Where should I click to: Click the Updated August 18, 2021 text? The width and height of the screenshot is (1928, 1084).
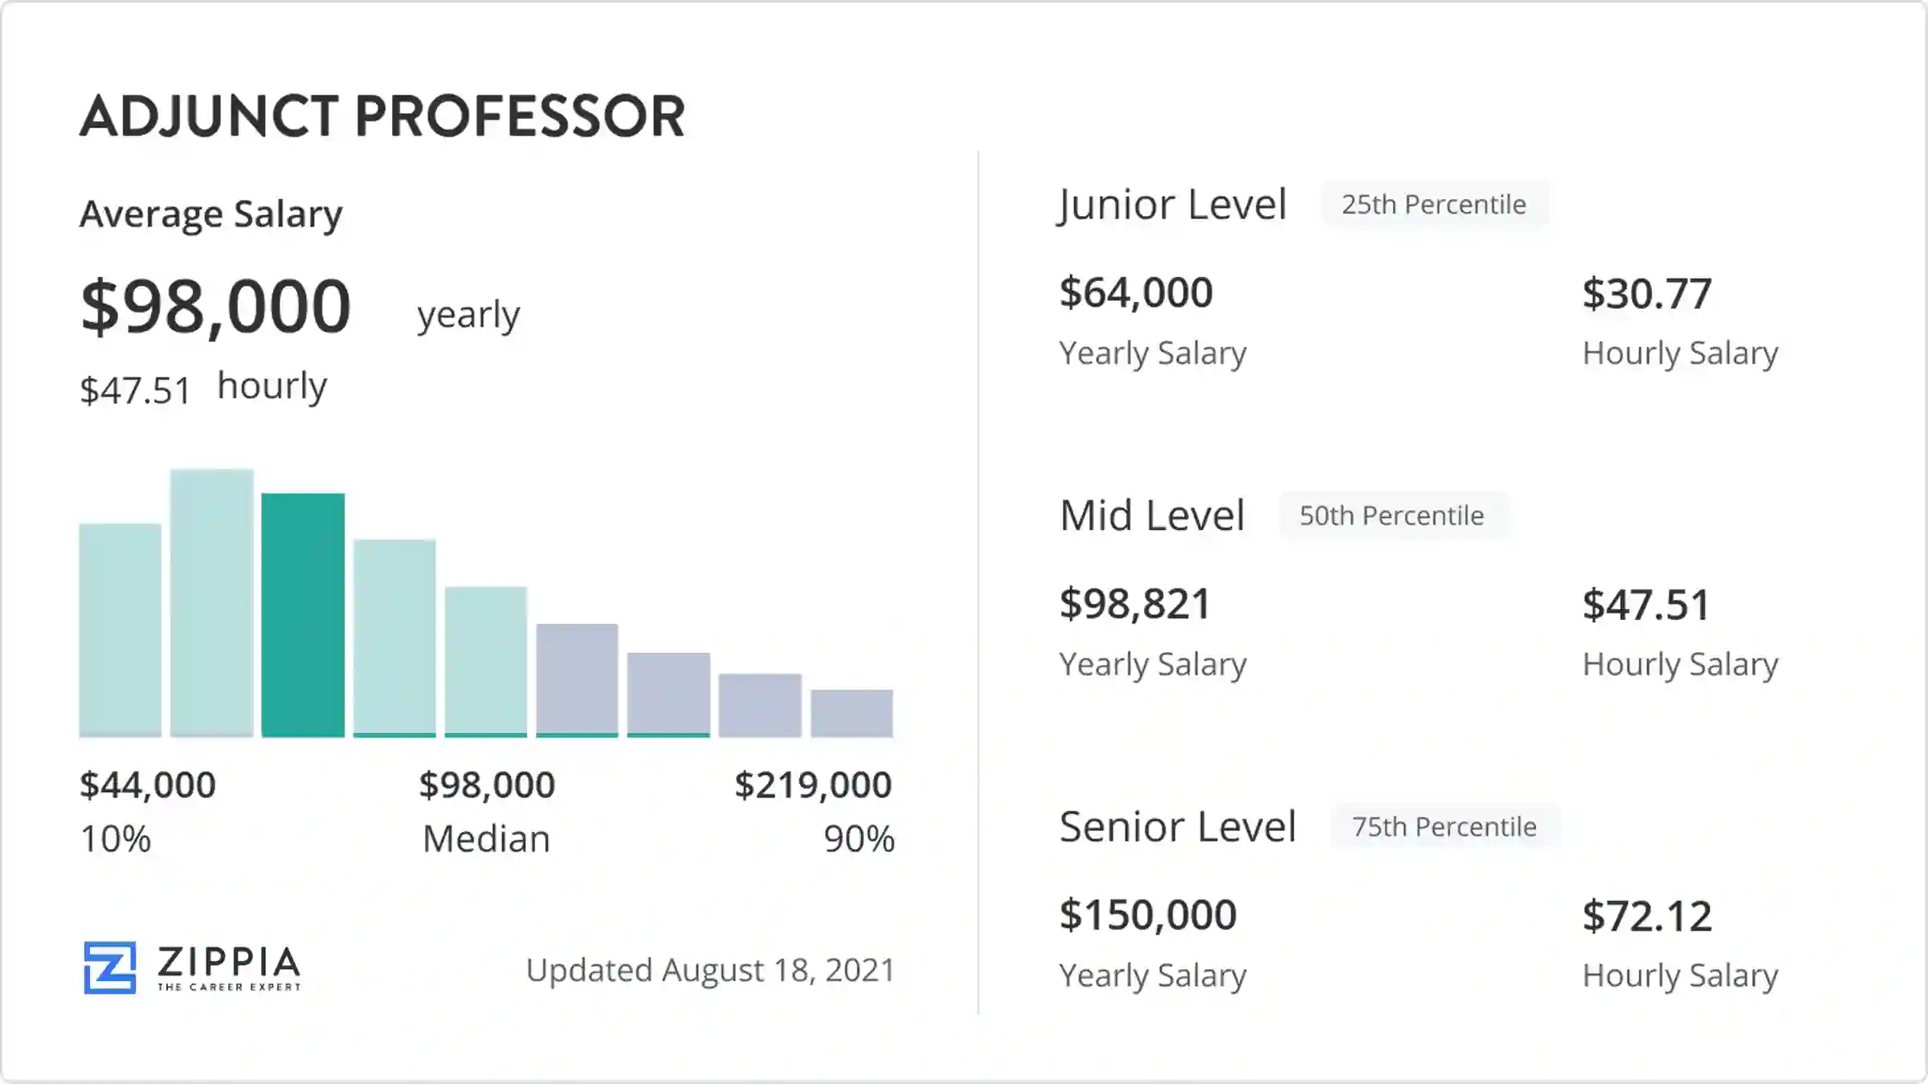[710, 970]
